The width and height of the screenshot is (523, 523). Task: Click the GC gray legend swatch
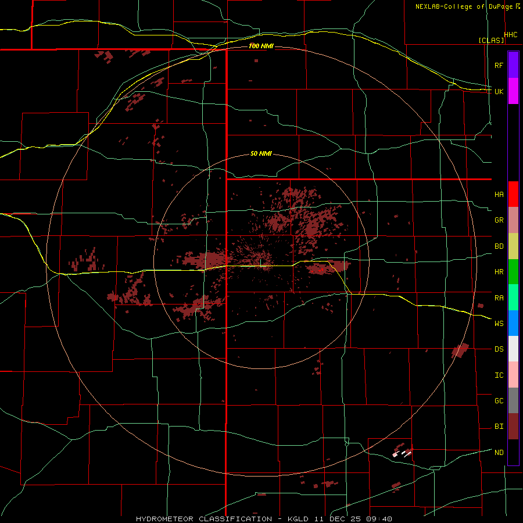coord(513,400)
